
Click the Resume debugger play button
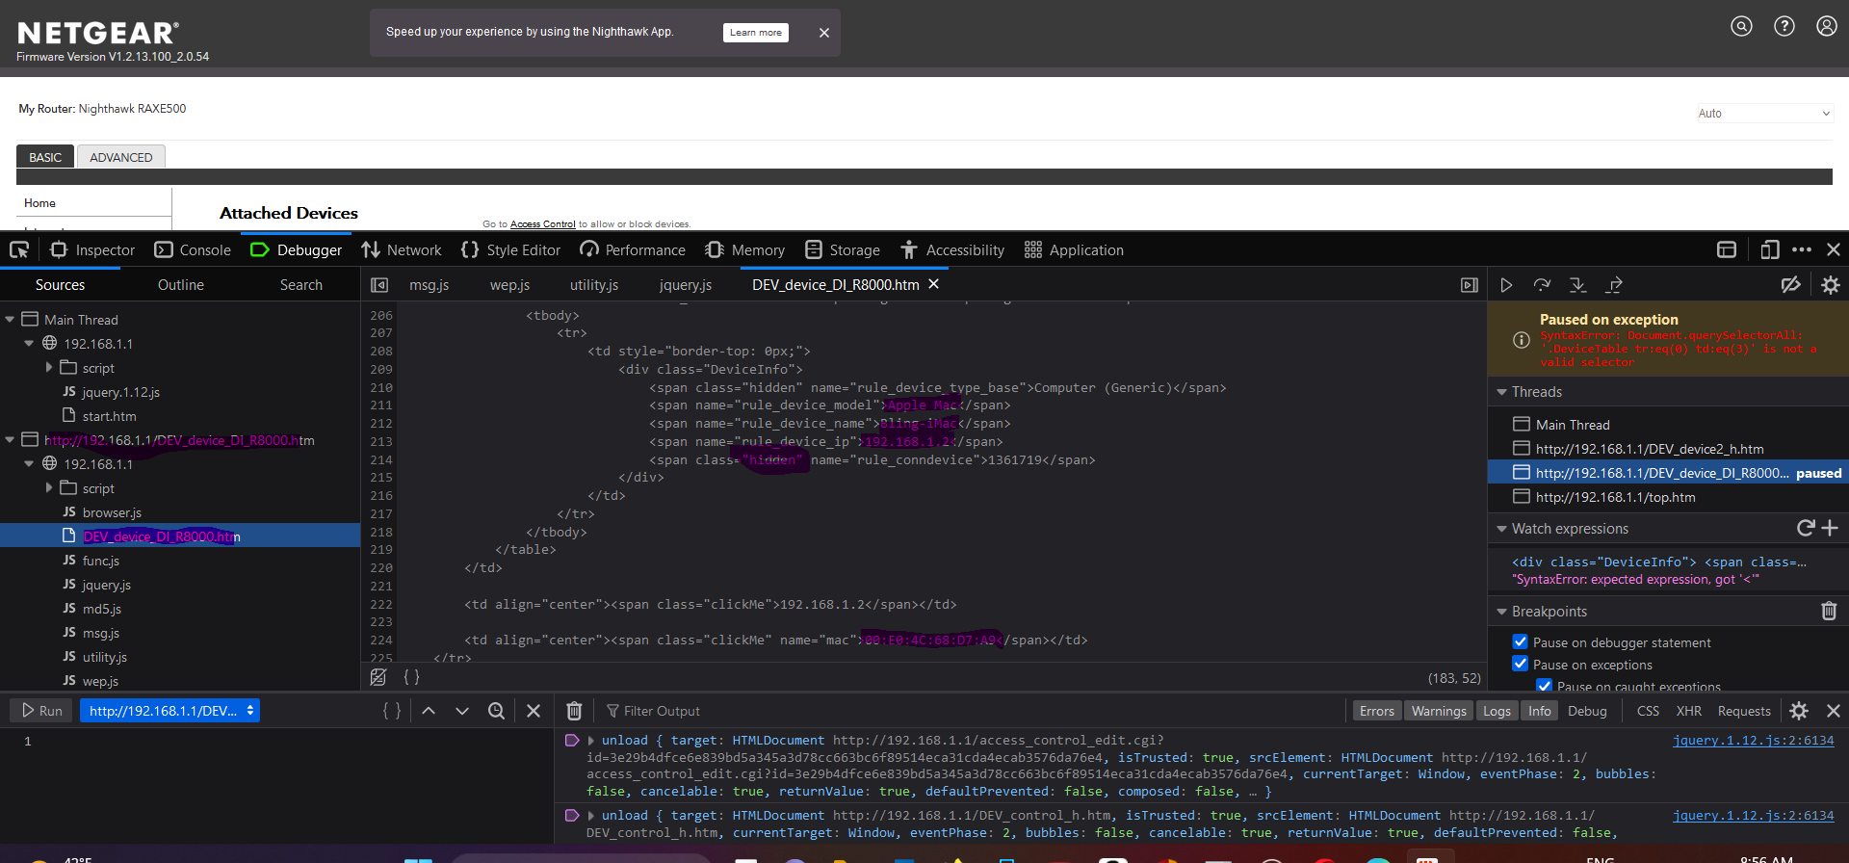tap(1506, 285)
